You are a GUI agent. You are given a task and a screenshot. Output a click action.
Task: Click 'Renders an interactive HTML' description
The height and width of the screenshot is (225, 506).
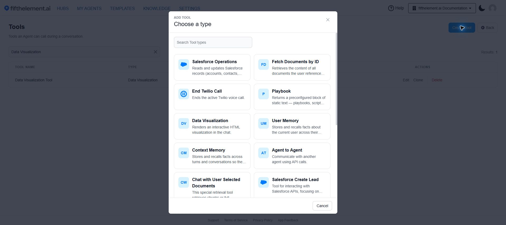pyautogui.click(x=216, y=130)
